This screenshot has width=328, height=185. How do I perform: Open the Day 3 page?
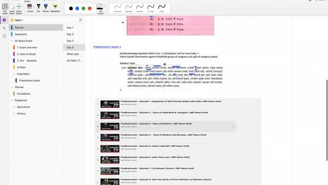pos(74,41)
